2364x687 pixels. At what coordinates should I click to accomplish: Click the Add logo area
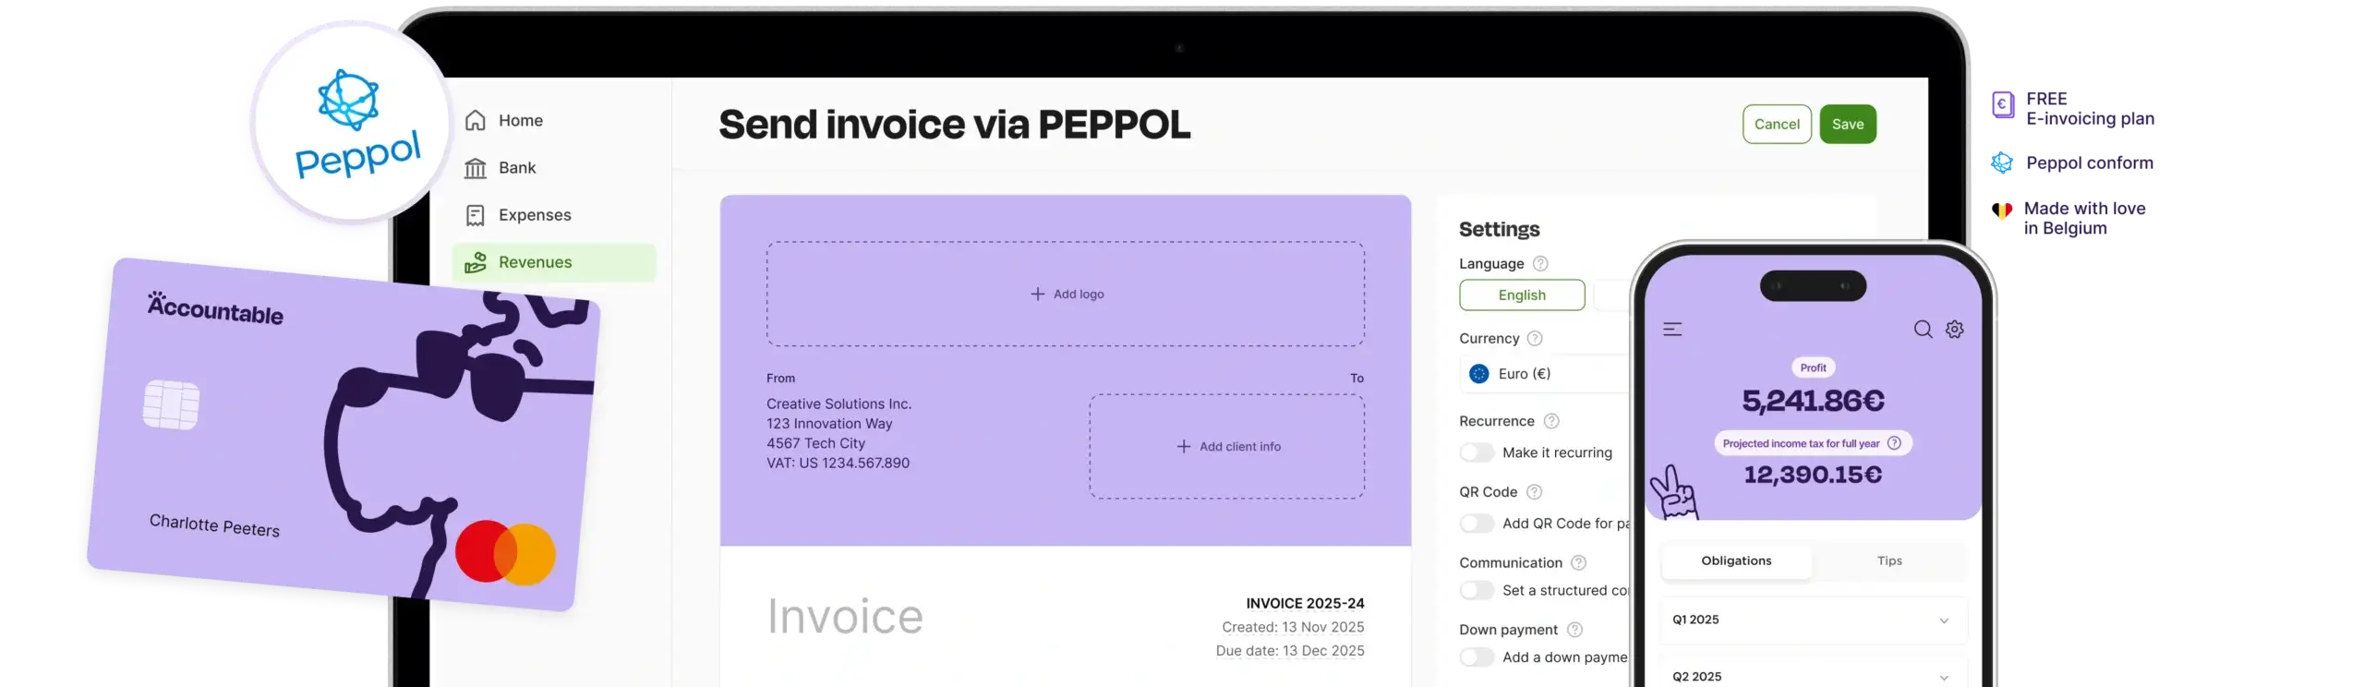(1066, 295)
